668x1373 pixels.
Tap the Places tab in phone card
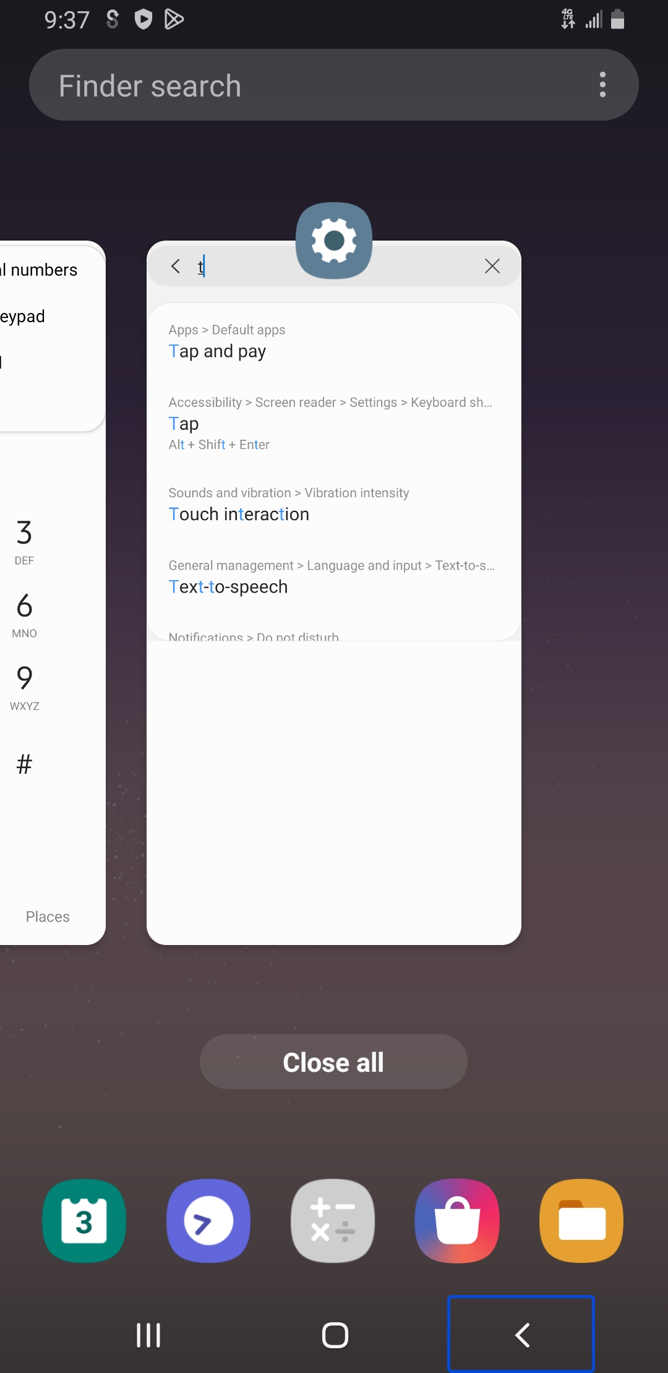click(48, 917)
